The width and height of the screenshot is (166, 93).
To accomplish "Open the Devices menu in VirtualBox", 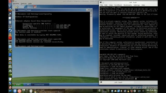I will pyautogui.click(x=24, y=4).
